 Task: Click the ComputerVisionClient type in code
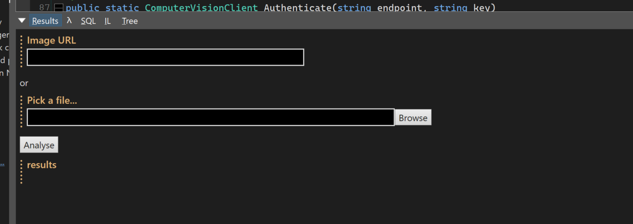click(x=201, y=8)
